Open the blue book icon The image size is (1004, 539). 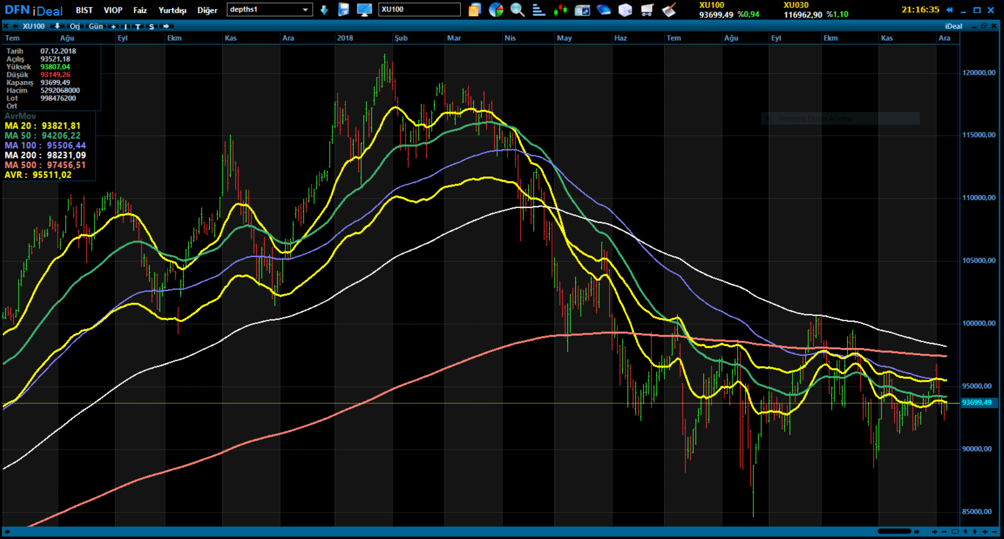[x=603, y=9]
